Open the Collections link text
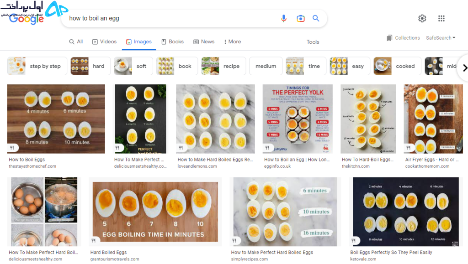The image size is (468, 264). 407,38
